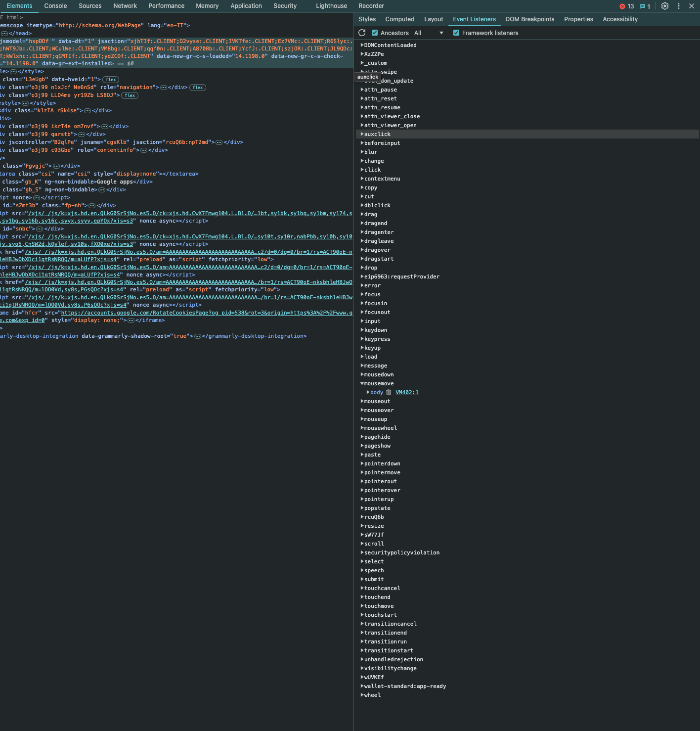Select the contentinfo div row

(176, 150)
